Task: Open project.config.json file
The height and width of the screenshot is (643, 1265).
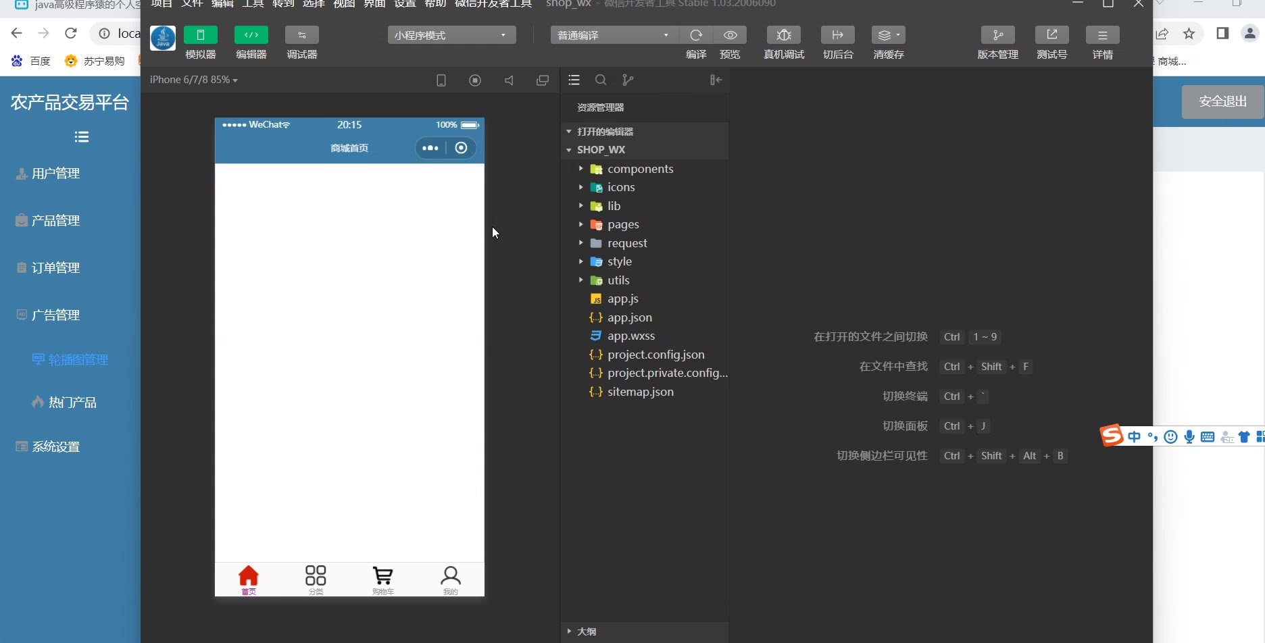Action: click(x=645, y=355)
